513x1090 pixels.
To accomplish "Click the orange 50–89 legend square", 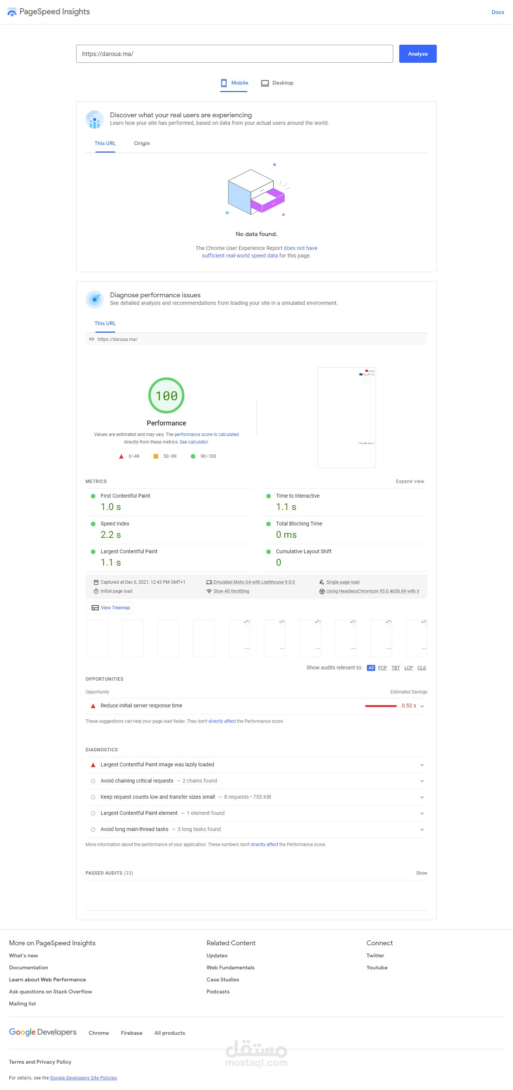I will click(x=155, y=456).
